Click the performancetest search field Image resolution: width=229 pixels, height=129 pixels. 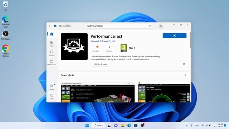pos(118,26)
